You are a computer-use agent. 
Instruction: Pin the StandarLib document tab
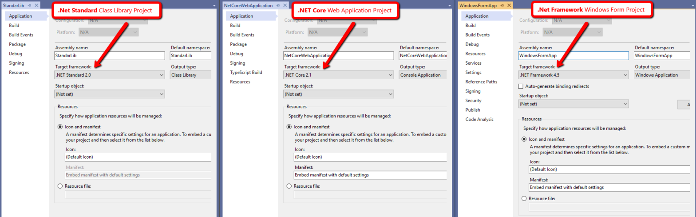click(29, 5)
